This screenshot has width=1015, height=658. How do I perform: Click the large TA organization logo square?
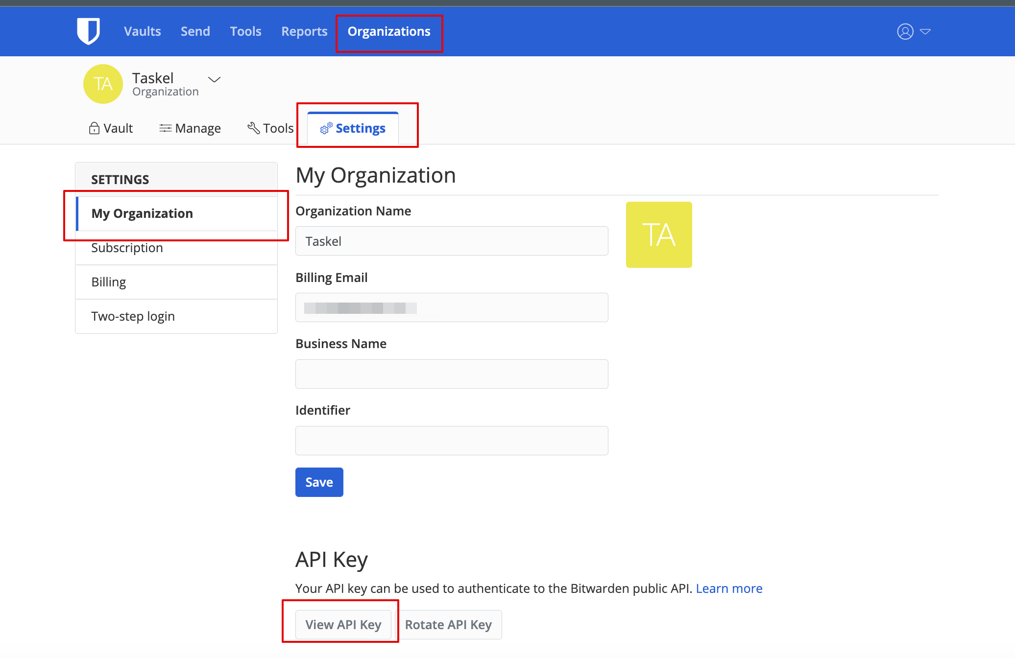[659, 235]
